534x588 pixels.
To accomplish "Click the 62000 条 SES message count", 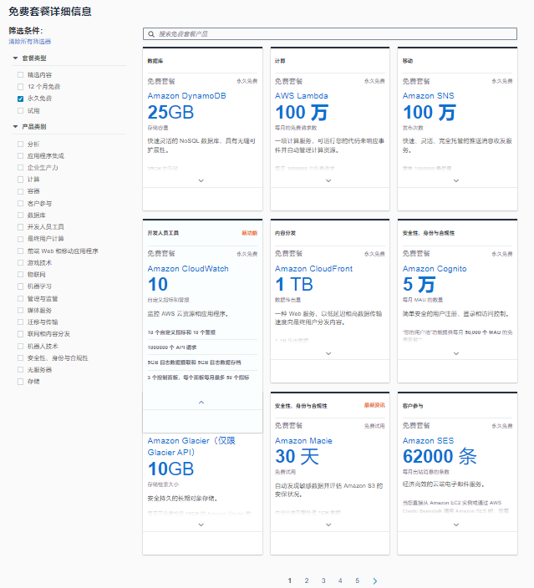I will pyautogui.click(x=440, y=457).
